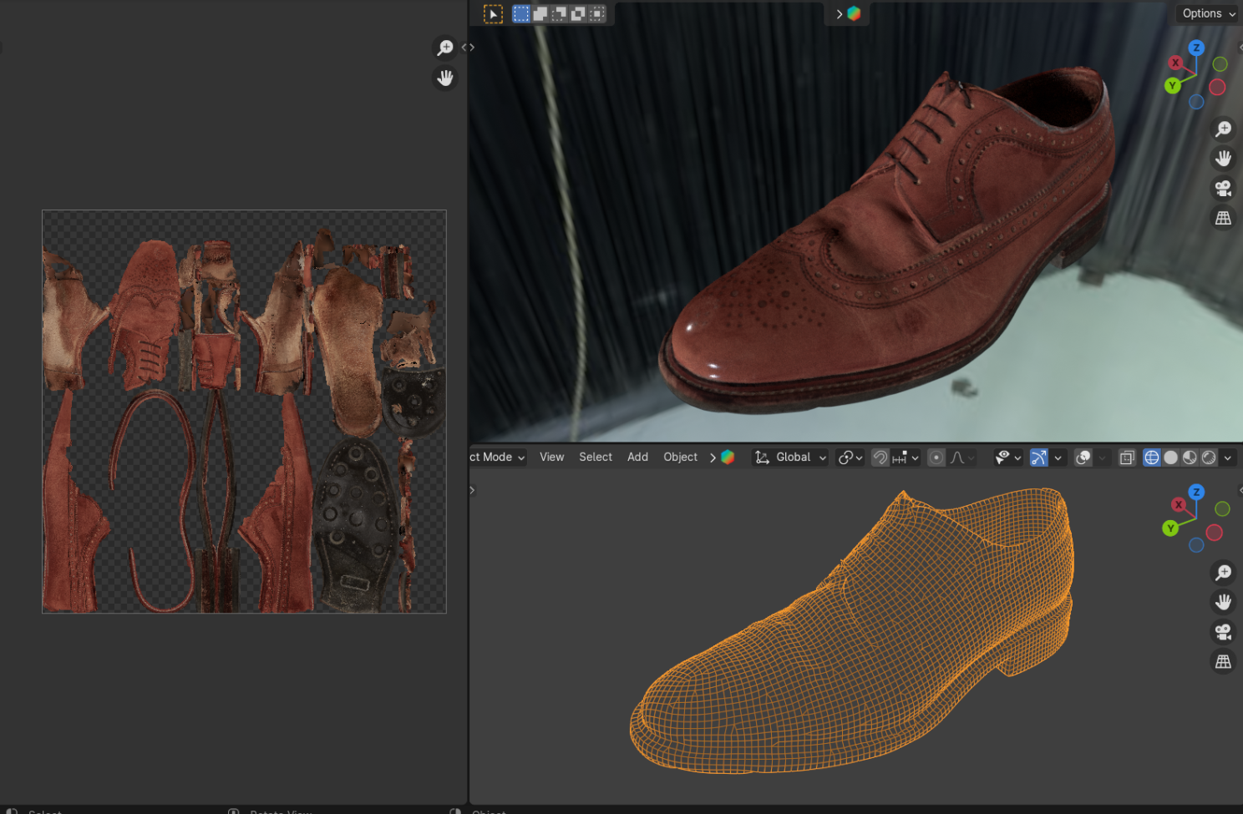Viewport: 1243px width, 814px height.
Task: Toggle snapping magnet in viewport header
Action: click(880, 458)
